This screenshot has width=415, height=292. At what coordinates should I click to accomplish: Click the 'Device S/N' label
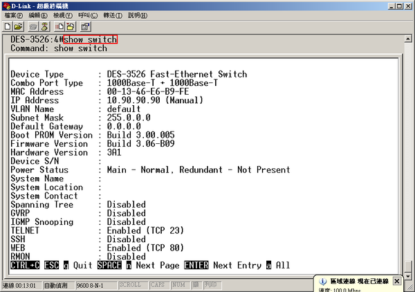(x=35, y=161)
